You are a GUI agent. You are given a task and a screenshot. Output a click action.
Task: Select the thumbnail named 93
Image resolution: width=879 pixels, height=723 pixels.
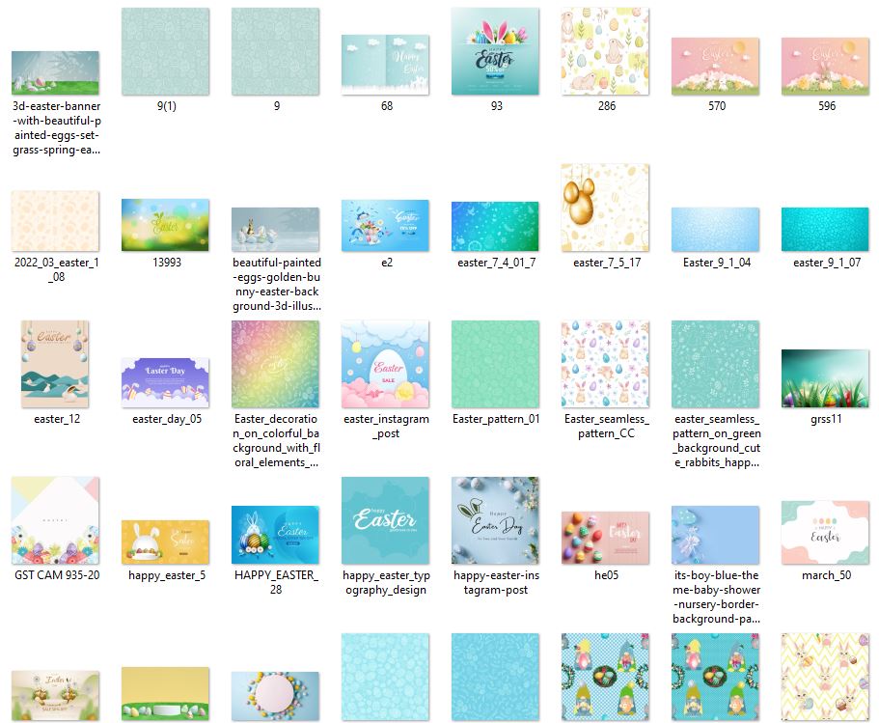pyautogui.click(x=496, y=52)
